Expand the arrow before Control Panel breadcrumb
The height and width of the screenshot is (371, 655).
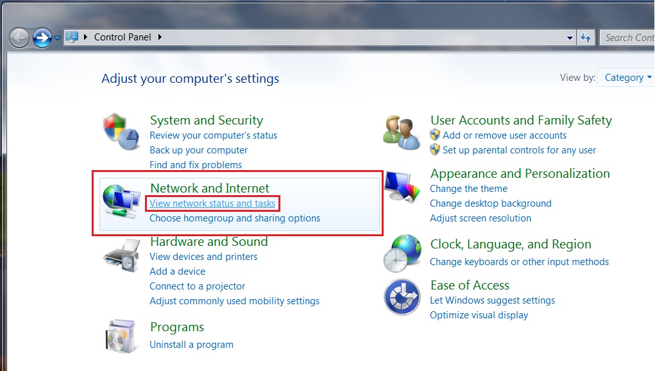[85, 37]
